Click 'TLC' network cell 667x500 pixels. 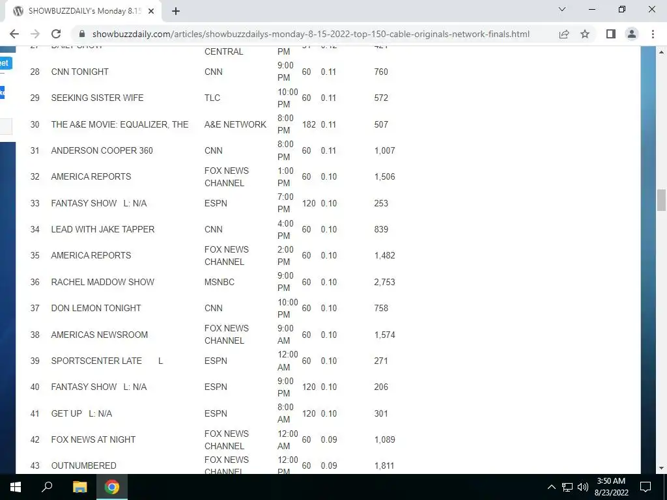(212, 98)
